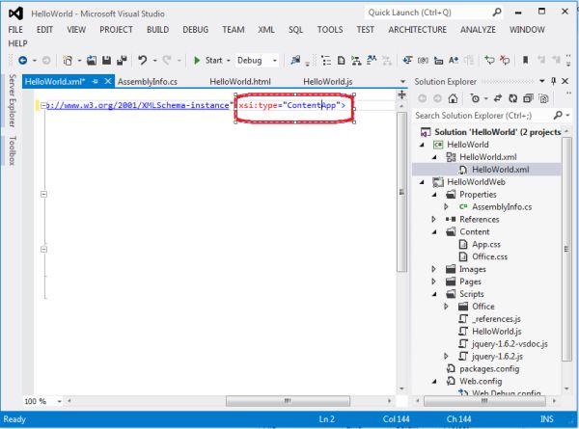Open the BUILD menu
This screenshot has height=429, width=579.
157,30
